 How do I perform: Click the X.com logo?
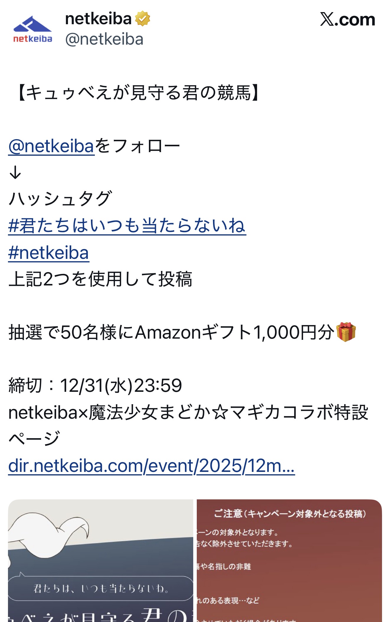pos(347,20)
